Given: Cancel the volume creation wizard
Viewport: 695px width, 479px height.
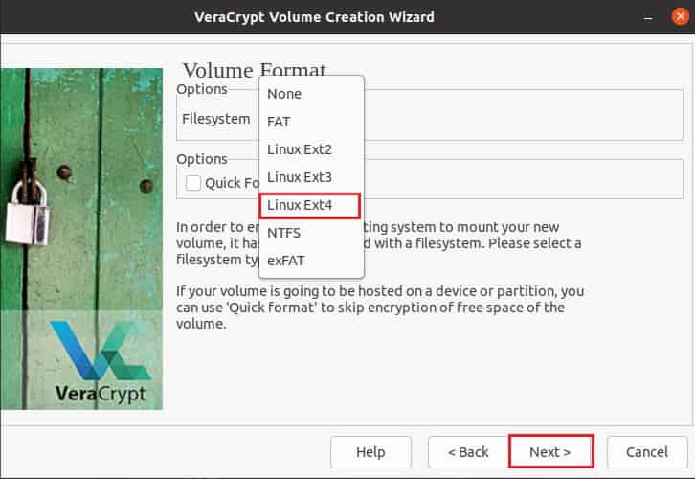Looking at the screenshot, I should 647,452.
